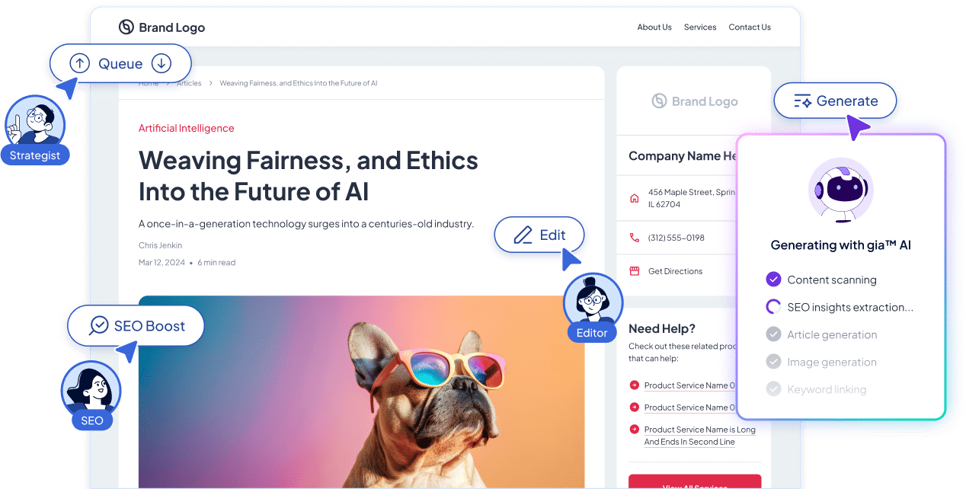Click the Artificial Intelligence category link
The width and height of the screenshot is (966, 489).
tap(187, 128)
